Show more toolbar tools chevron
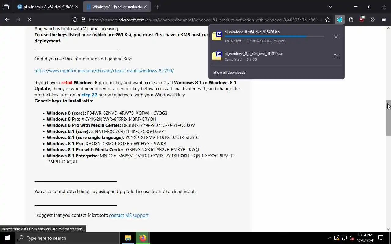Image resolution: width=391 pixels, height=244 pixels. (x=372, y=20)
